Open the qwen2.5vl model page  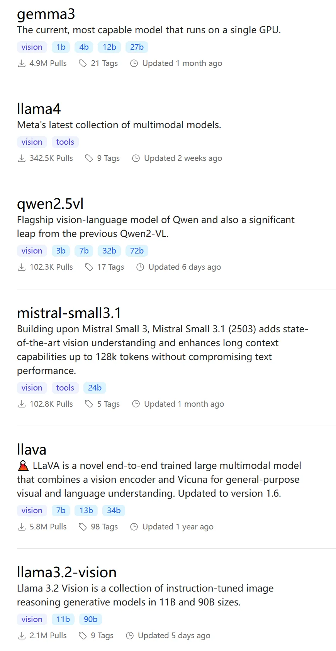tap(49, 204)
